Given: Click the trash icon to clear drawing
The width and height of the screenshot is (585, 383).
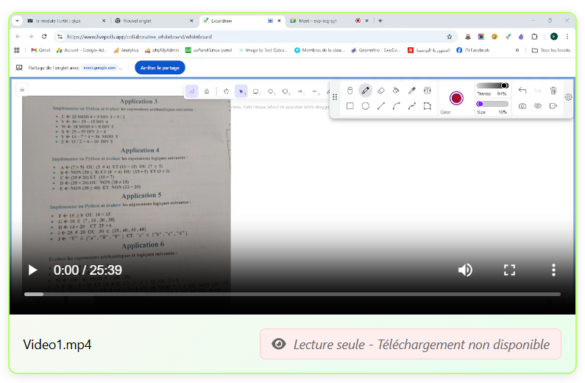Looking at the screenshot, I should pos(553,91).
